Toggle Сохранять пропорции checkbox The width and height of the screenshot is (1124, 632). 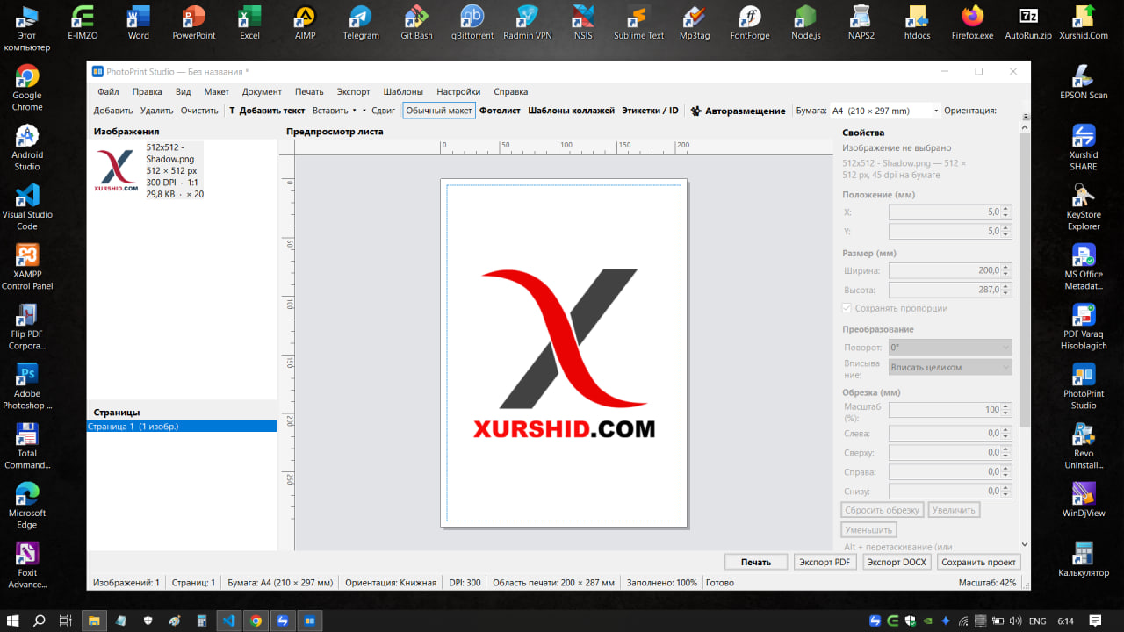pos(847,308)
